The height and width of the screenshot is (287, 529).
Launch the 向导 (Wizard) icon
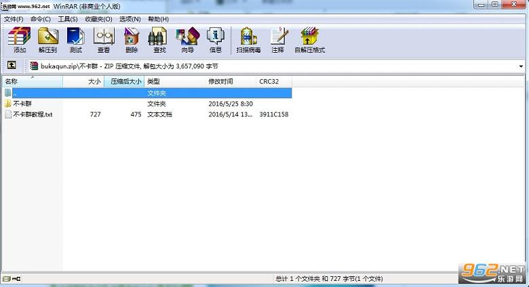(187, 40)
